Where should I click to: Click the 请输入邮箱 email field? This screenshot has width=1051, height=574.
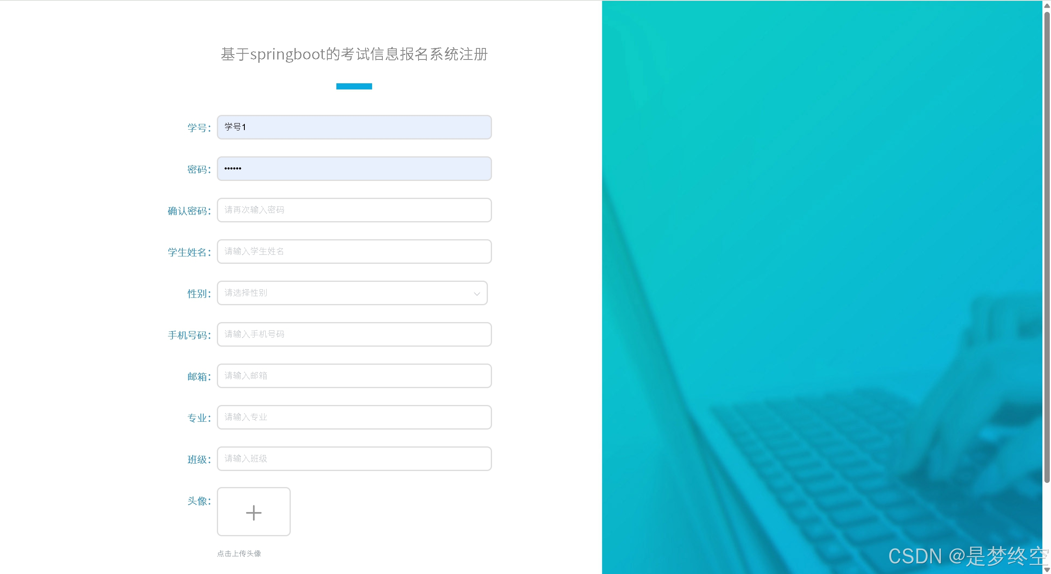click(x=354, y=376)
